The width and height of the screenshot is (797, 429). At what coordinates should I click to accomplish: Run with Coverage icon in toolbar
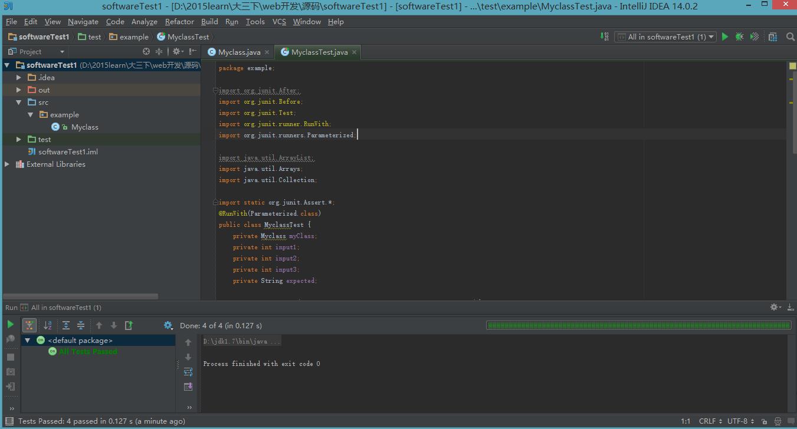(755, 37)
